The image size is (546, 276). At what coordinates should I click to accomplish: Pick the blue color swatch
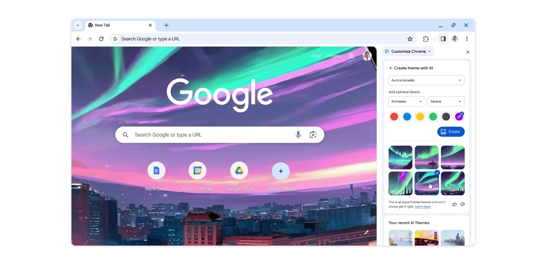pyautogui.click(x=407, y=117)
